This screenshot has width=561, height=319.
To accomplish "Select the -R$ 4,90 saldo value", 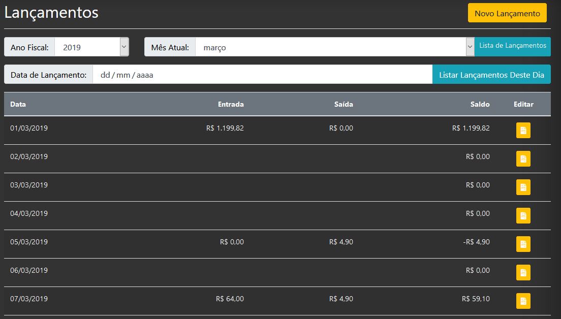I will [x=476, y=242].
